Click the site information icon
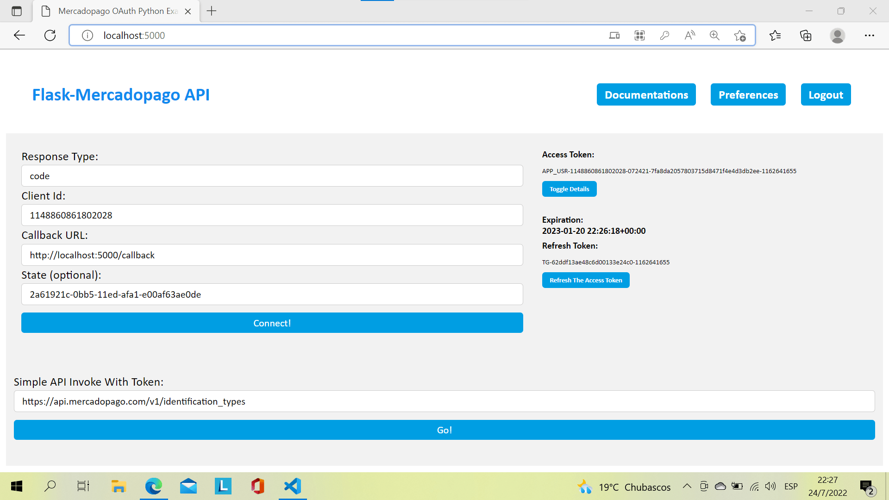The width and height of the screenshot is (889, 500). coord(88,35)
